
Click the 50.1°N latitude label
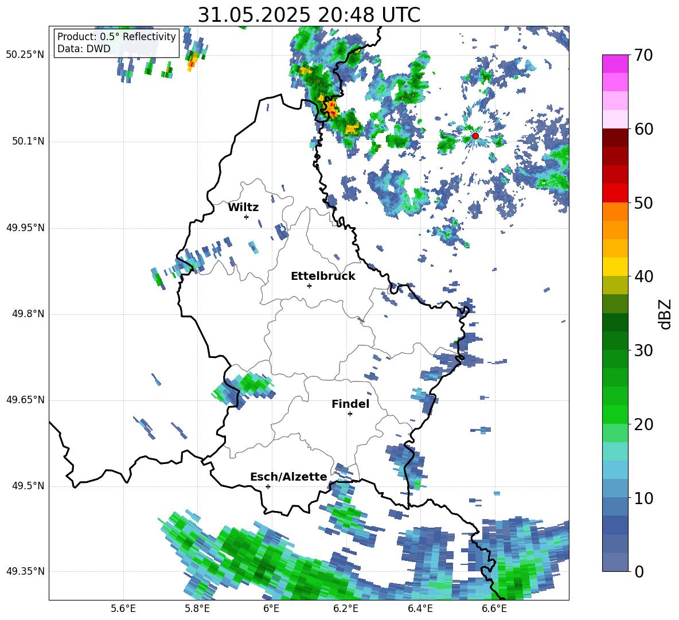[28, 142]
